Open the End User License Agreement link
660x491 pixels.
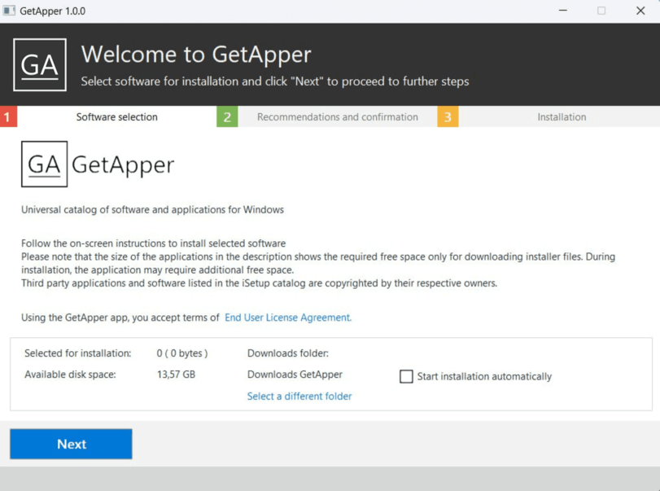click(x=288, y=317)
